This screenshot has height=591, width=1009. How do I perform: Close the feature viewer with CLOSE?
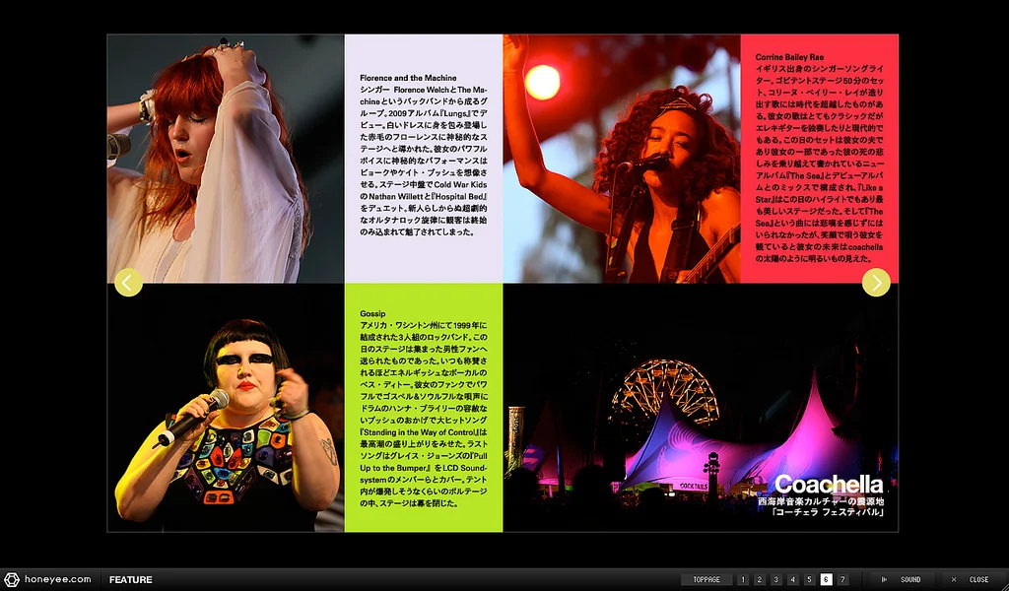tap(971, 579)
